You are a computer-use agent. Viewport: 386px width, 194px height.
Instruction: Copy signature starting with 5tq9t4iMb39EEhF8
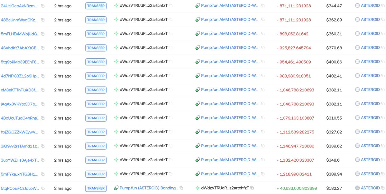(43, 62)
